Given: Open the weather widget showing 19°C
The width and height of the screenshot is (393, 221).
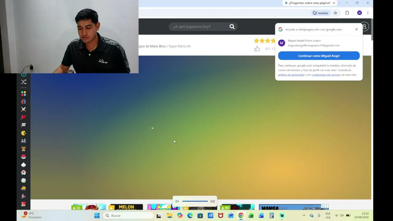Looking at the screenshot, I should tap(32, 215).
